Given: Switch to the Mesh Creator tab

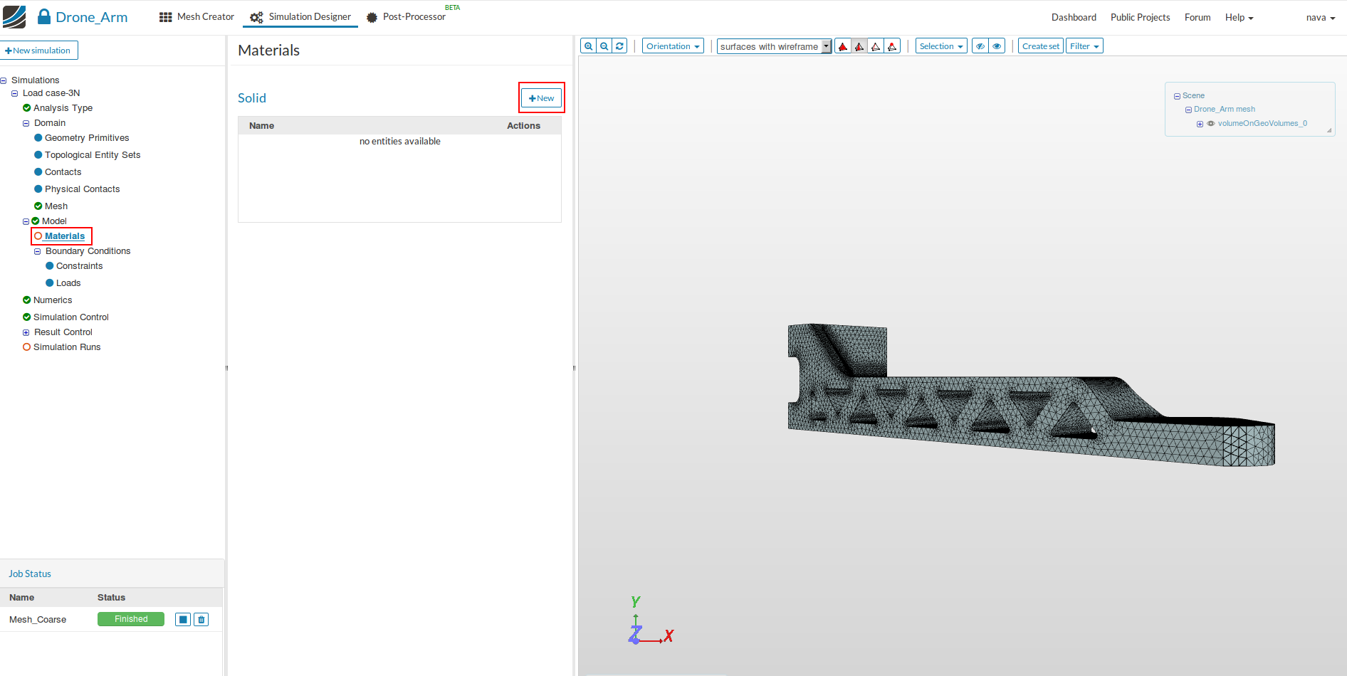Looking at the screenshot, I should point(196,17).
